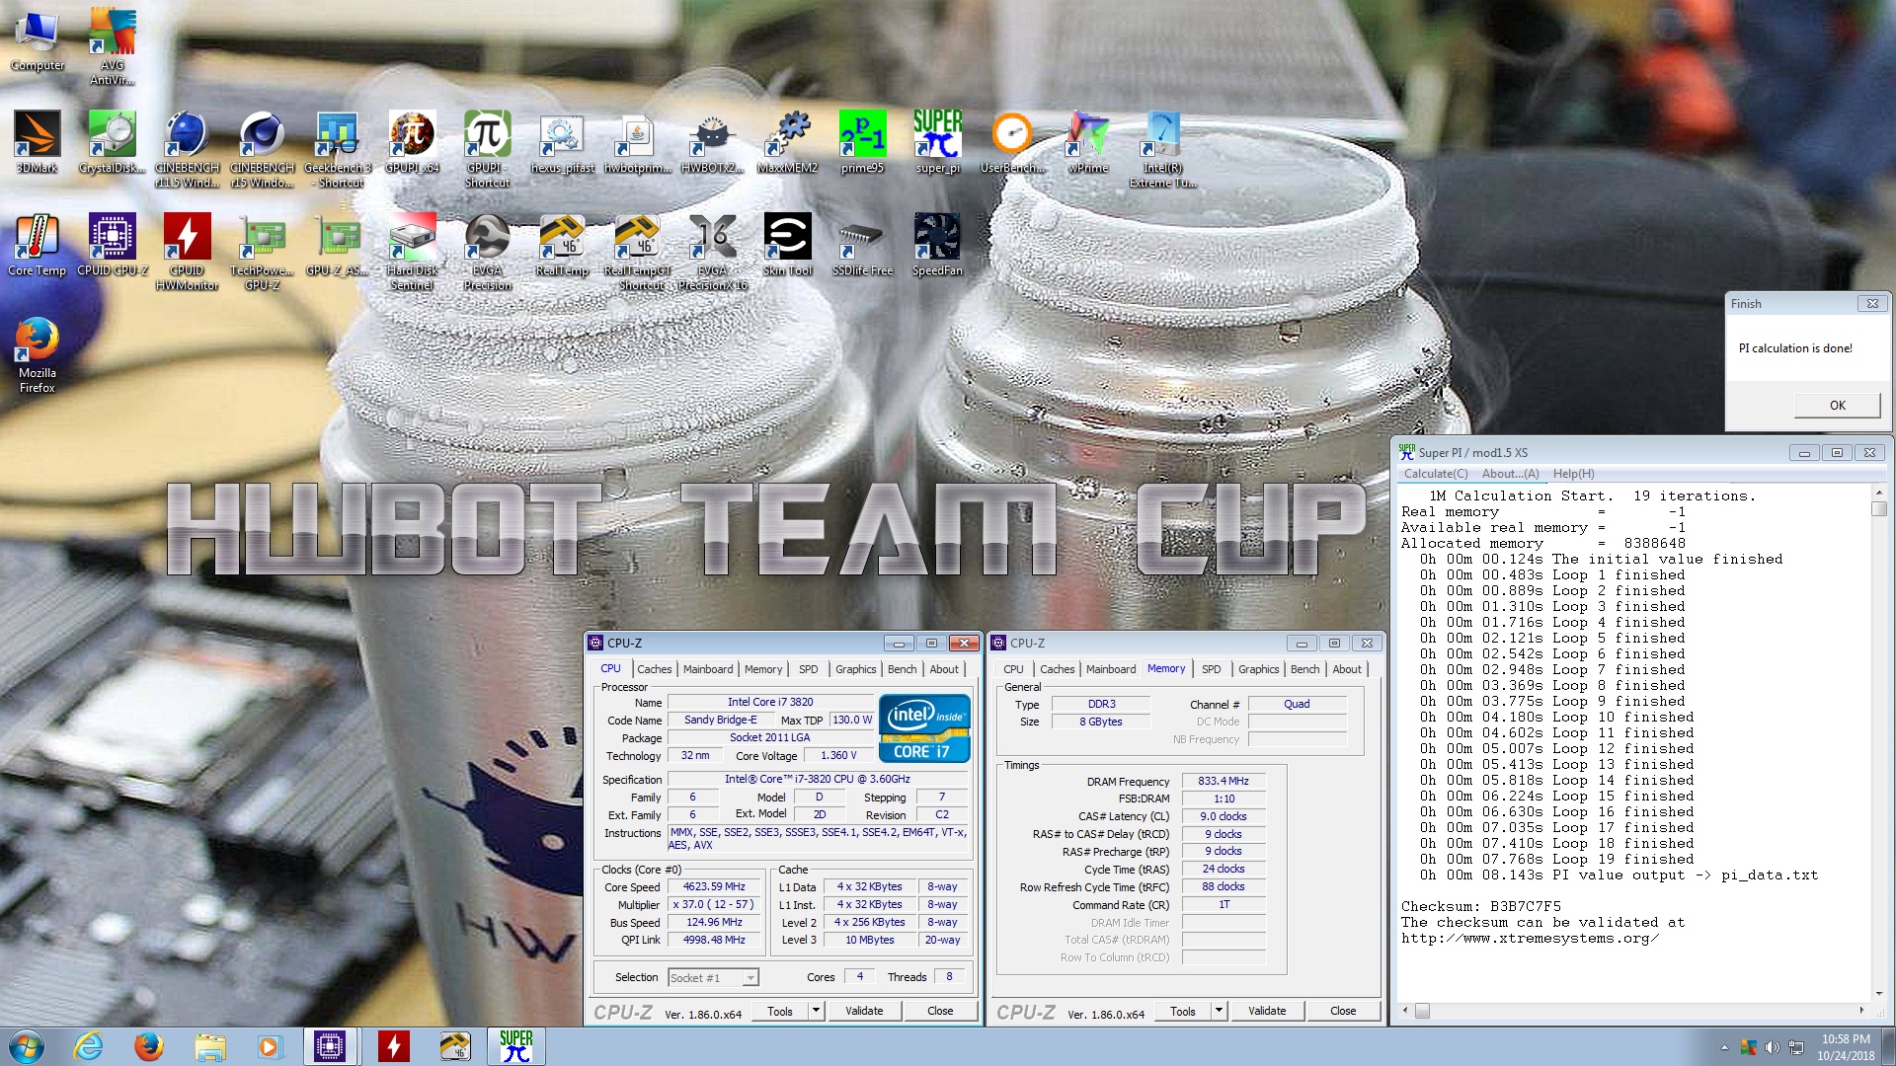Open About menu in Super PI
Image resolution: width=1896 pixels, height=1066 pixels.
(x=1510, y=474)
